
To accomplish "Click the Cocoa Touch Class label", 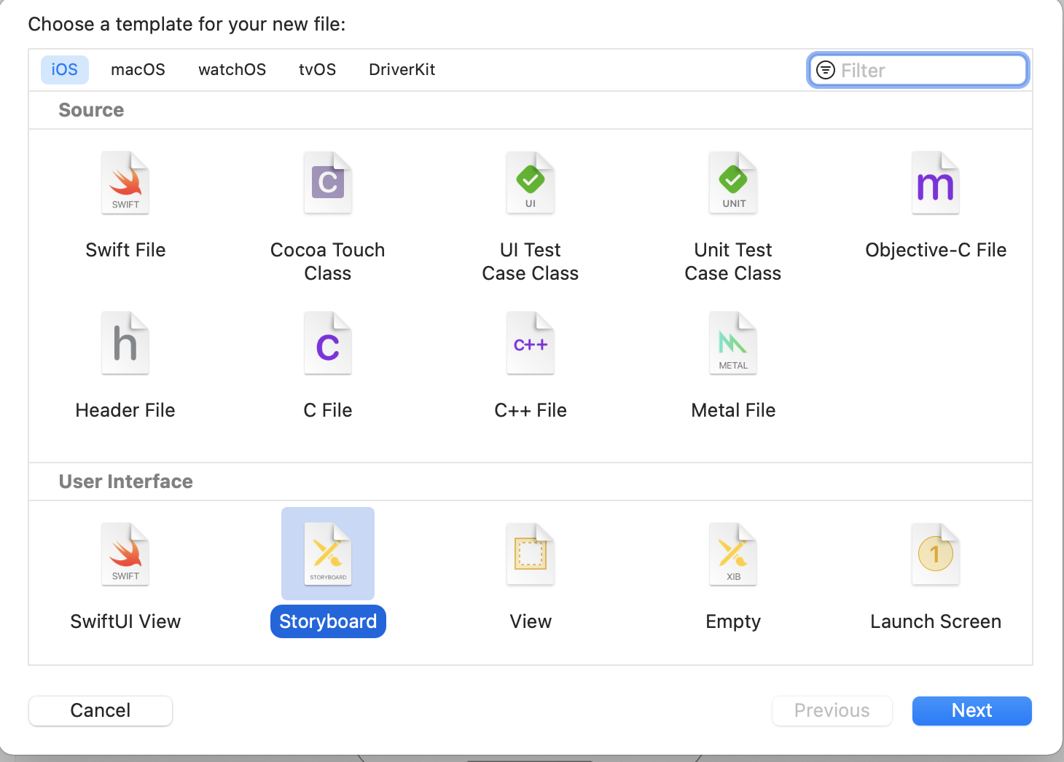I will [x=328, y=262].
